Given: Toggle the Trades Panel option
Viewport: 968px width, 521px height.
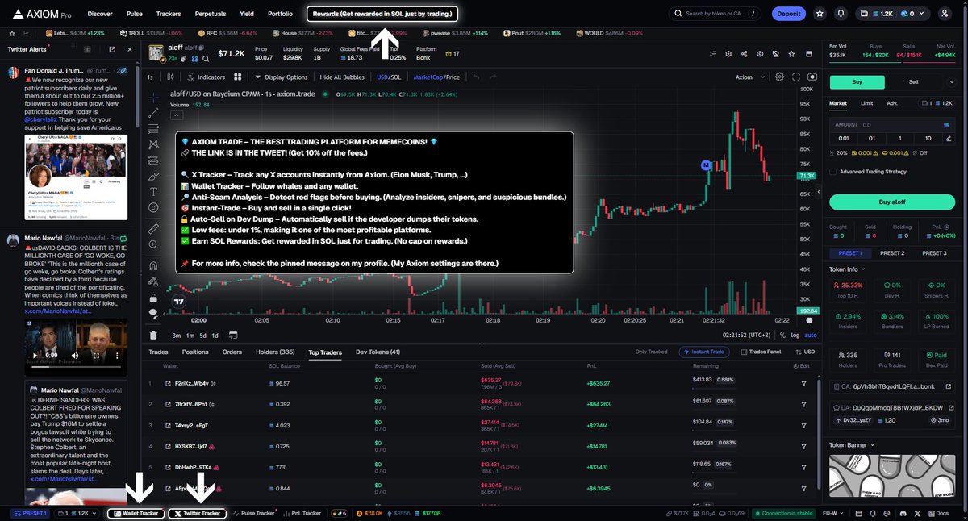Looking at the screenshot, I should (760, 352).
